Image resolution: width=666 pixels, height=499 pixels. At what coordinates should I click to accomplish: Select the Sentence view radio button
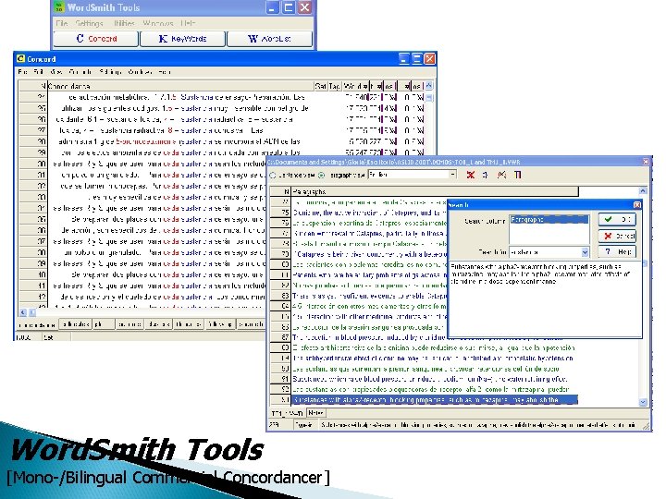[x=273, y=175]
